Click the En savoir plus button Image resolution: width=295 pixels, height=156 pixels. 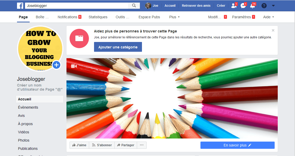click(237, 145)
